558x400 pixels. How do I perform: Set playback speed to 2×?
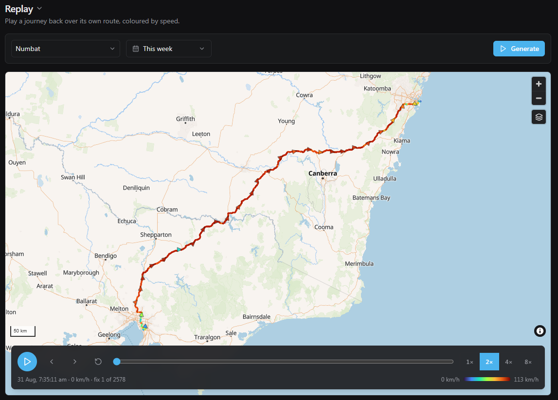tap(489, 362)
